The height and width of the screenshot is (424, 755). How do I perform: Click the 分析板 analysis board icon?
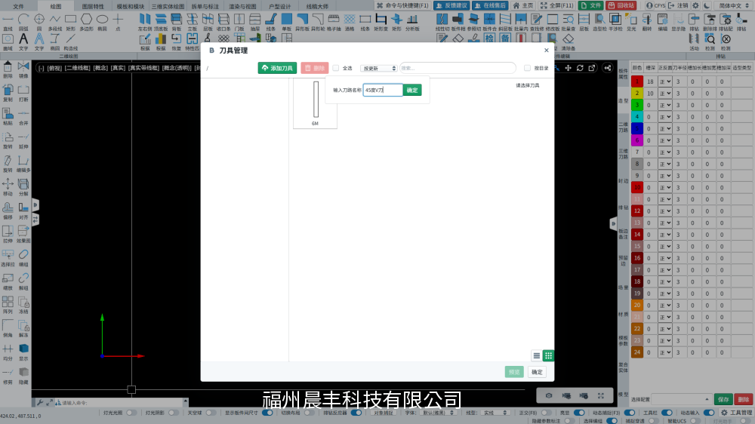[x=413, y=22]
